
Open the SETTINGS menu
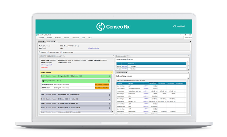(66, 38)
